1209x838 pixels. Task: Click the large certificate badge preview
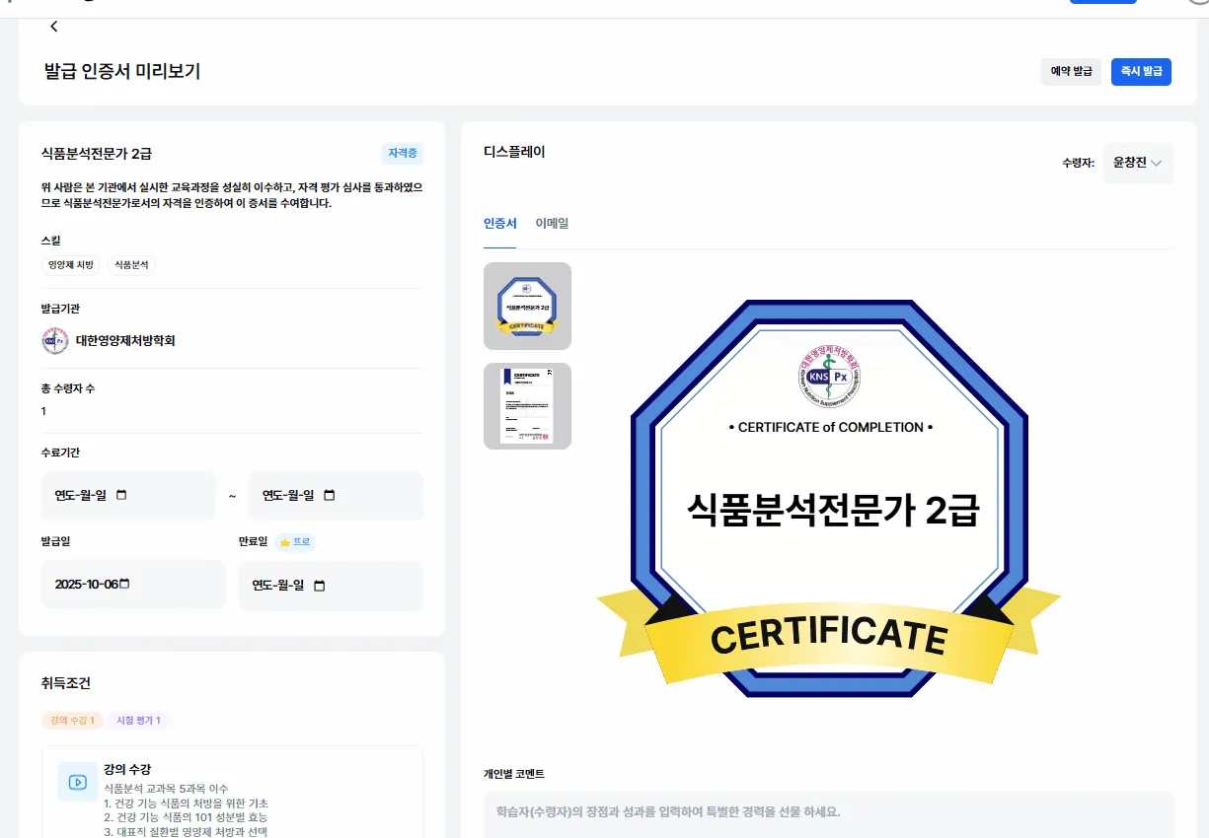coord(829,498)
